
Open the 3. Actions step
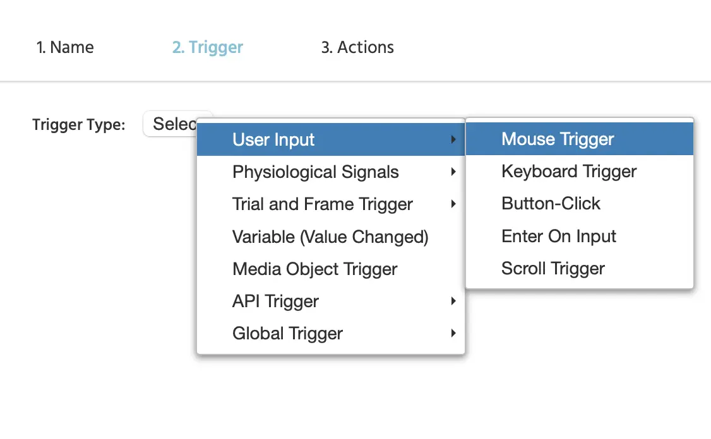click(x=357, y=47)
